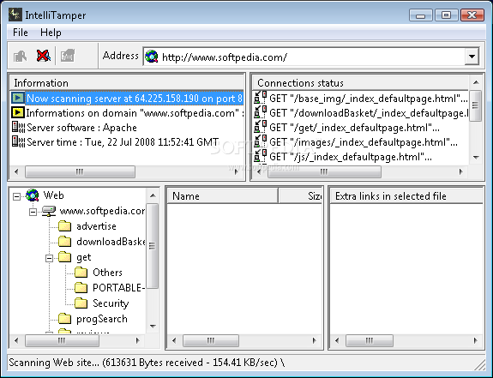Click Extra links in selected file header
493x378 pixels.
(x=406, y=196)
